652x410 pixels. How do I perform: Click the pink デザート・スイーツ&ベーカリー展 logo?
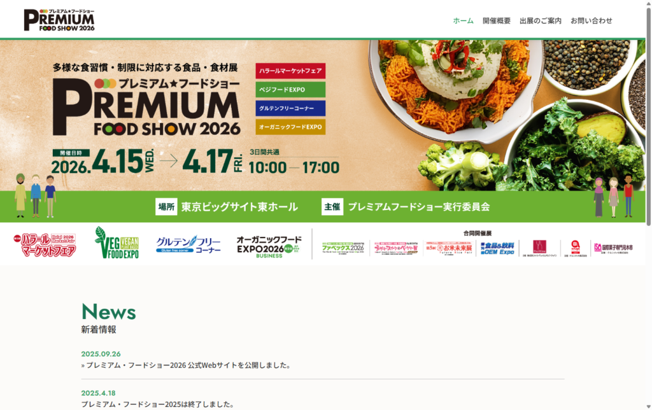[396, 248]
